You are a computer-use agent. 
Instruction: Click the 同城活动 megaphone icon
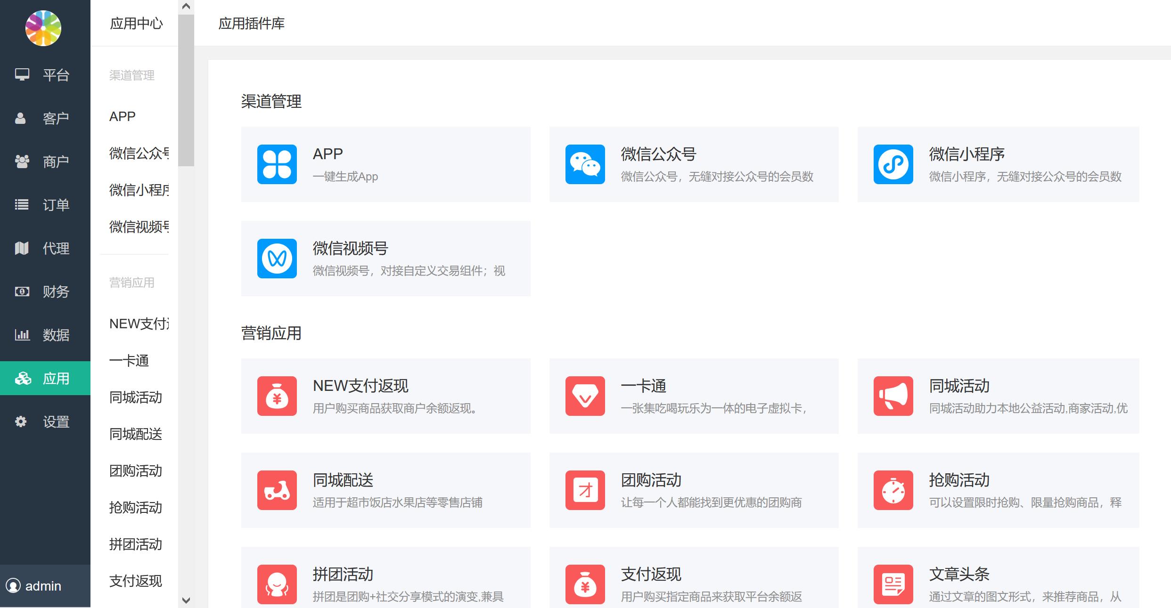tap(893, 396)
